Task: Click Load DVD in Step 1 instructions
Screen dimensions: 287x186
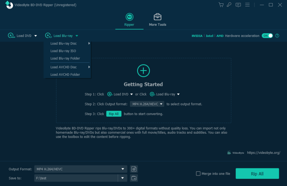Action: pyautogui.click(x=120, y=94)
